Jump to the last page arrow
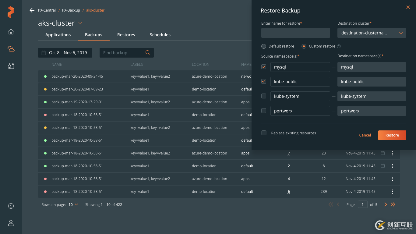The width and height of the screenshot is (416, 234). tap(393, 204)
